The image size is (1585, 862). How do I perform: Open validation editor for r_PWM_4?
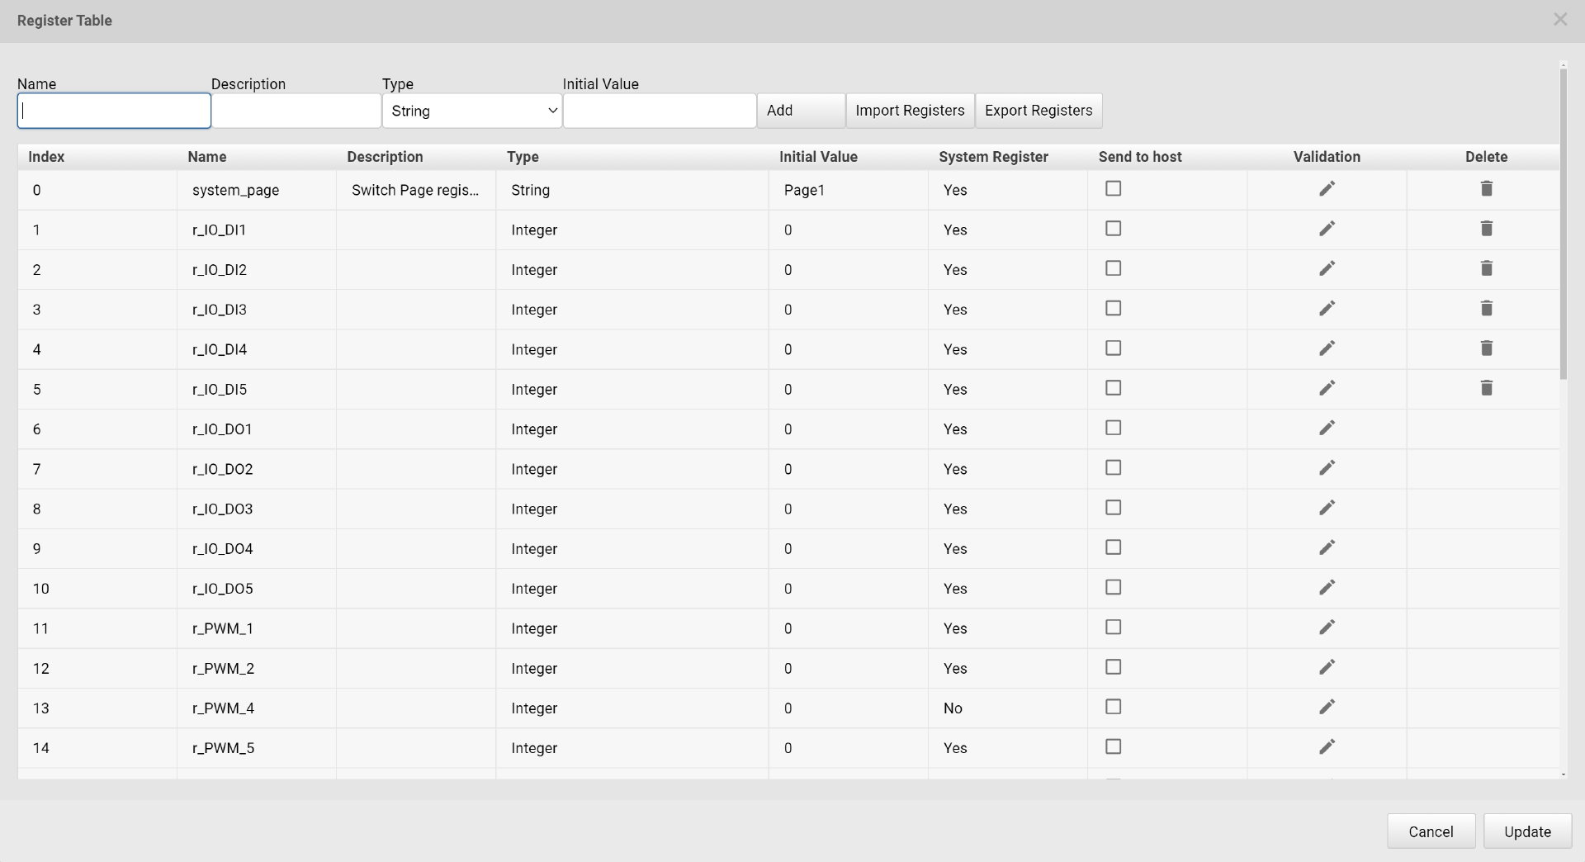click(1327, 707)
